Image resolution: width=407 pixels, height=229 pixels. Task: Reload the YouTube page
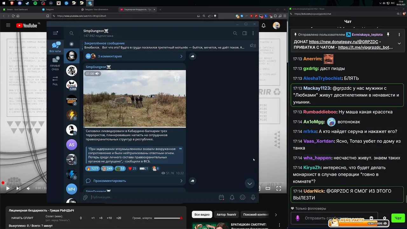pos(13,16)
